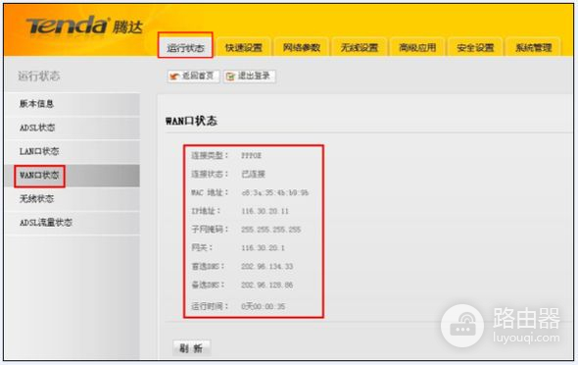Select the 高级应用 tab
Viewport: 578px width, 365px height.
coord(417,47)
